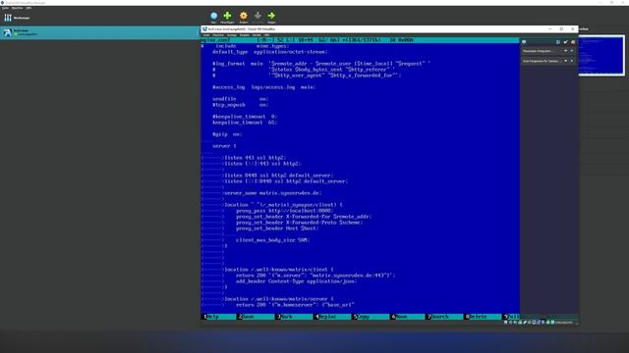Dismiss the Mauszeiger-Integration notification

pos(572,51)
